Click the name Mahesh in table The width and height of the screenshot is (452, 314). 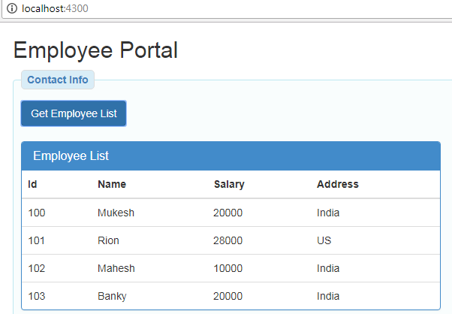coord(116,268)
